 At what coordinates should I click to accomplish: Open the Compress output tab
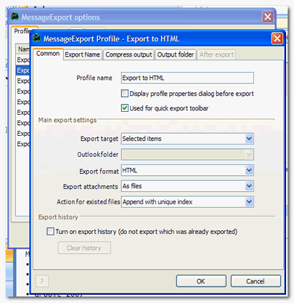[x=128, y=54]
